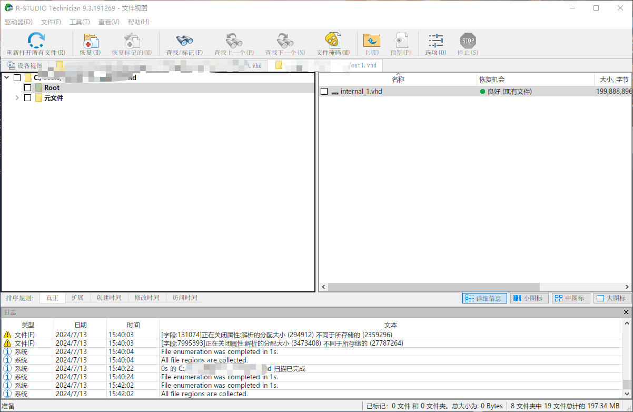Click the "All file regions are collected." 15:42:02 entry
This screenshot has width=633, height=412.
[204, 394]
